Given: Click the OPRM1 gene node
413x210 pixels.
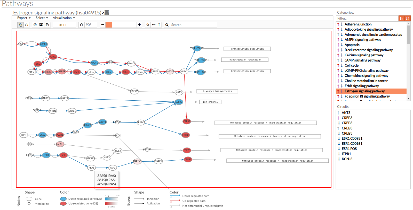Looking at the screenshot, I should click(x=53, y=111).
